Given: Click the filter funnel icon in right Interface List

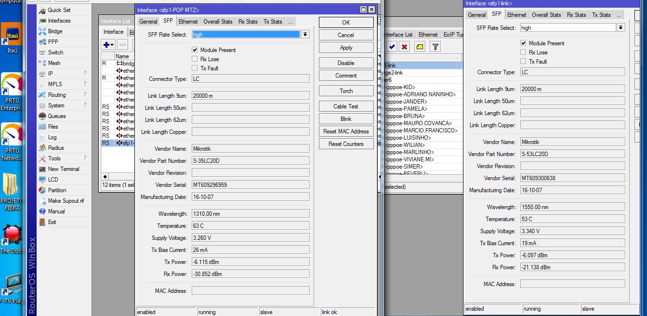Looking at the screenshot, I should (x=435, y=47).
